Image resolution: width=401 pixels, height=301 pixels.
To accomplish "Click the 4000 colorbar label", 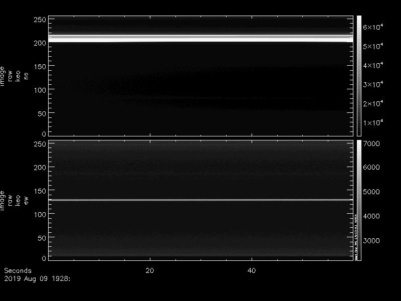I will pyautogui.click(x=371, y=216).
